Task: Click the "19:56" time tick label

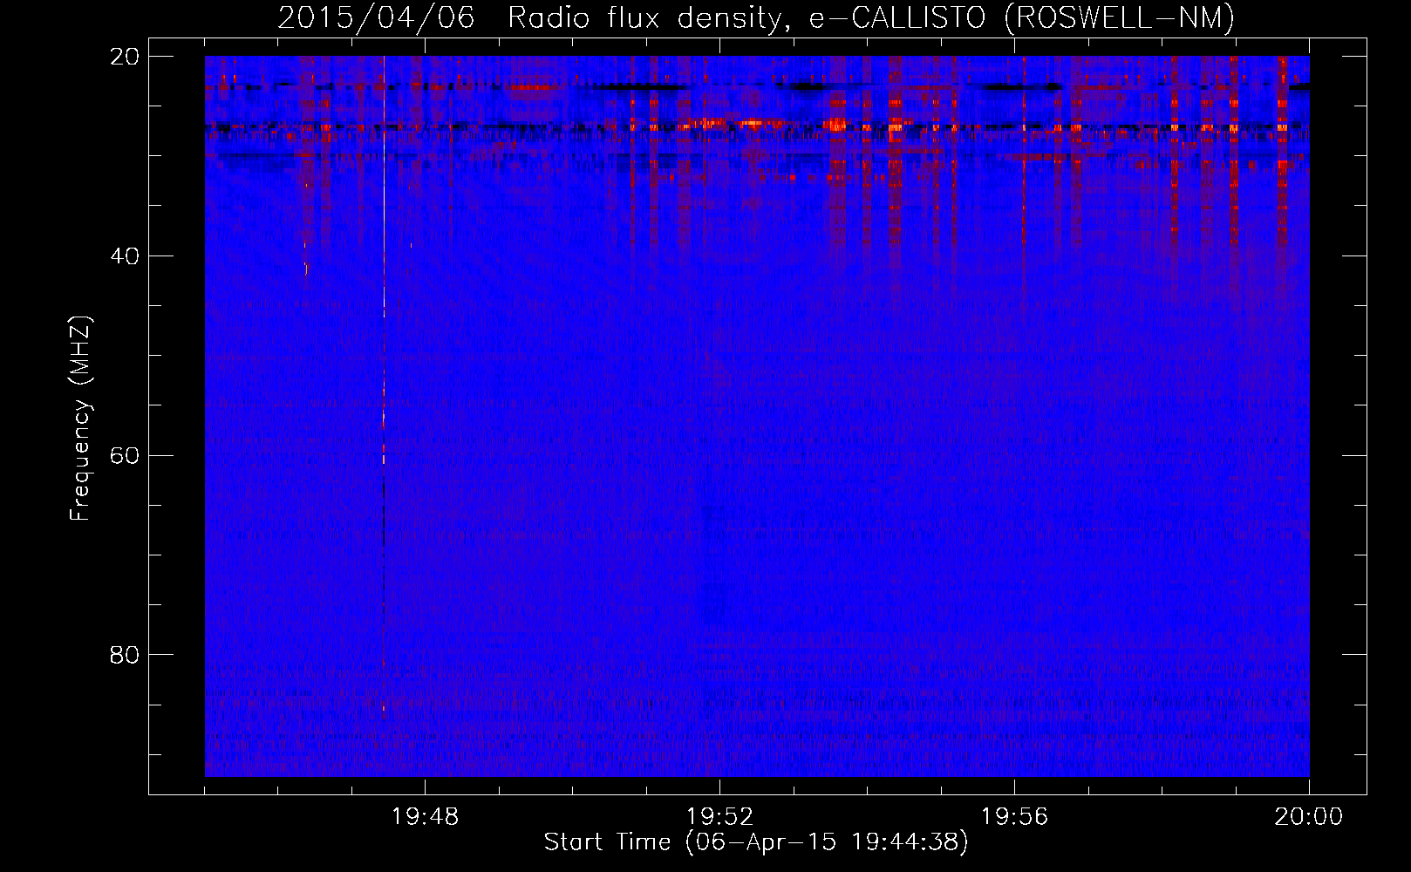Action: point(1014,817)
